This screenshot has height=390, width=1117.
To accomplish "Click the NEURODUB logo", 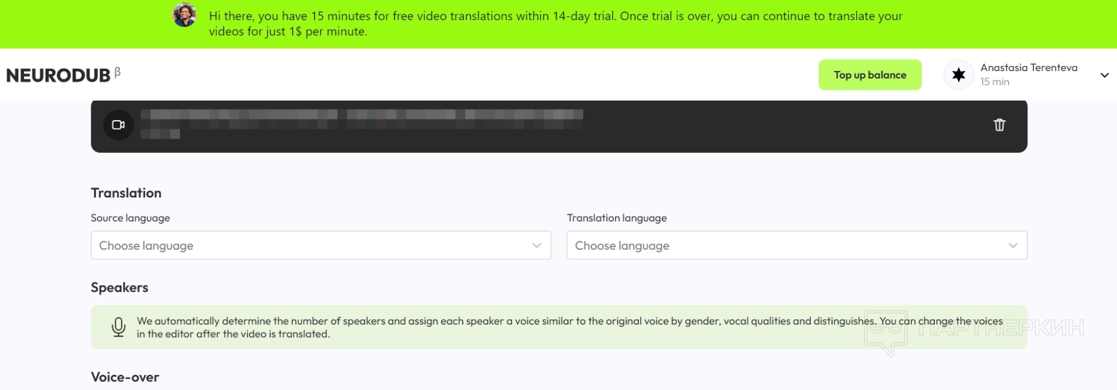I will pos(58,75).
